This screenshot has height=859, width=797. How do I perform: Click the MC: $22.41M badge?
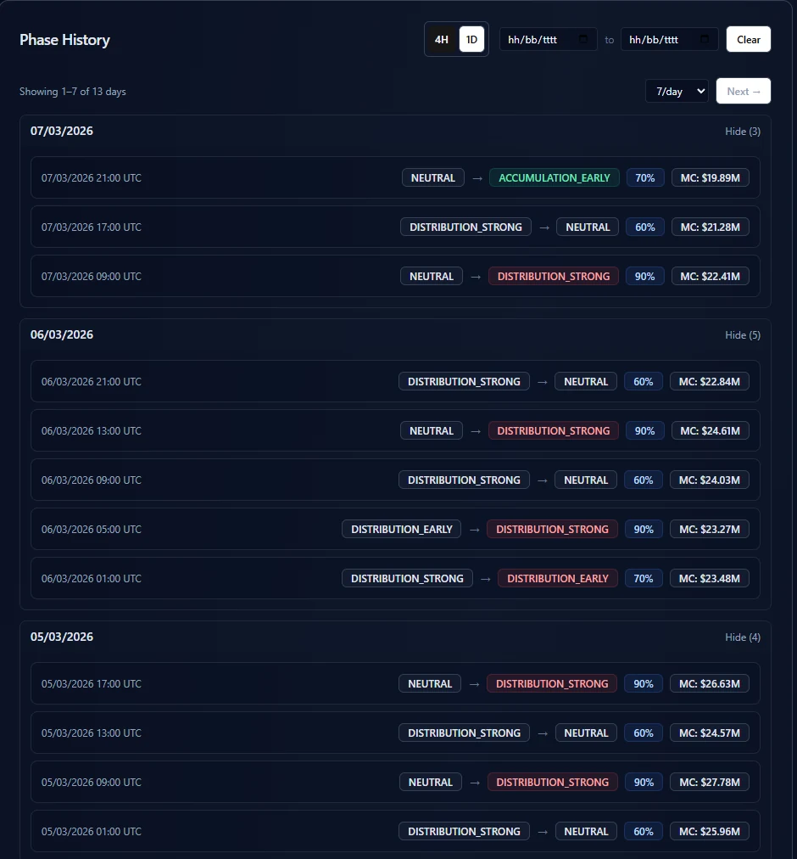click(710, 277)
